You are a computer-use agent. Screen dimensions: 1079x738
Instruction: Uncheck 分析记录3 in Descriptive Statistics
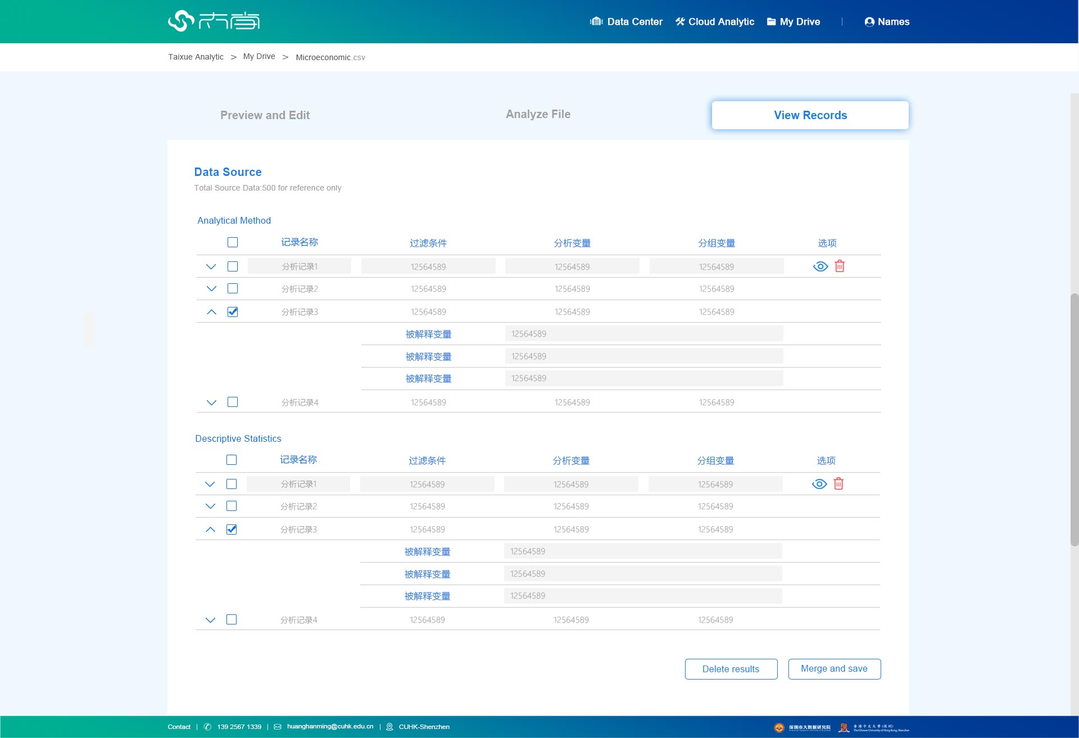(232, 529)
